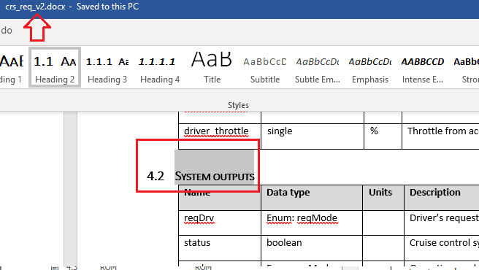The image size is (479, 270).
Task: Click the 'driver_throttle' table cell
Action: [x=220, y=136]
